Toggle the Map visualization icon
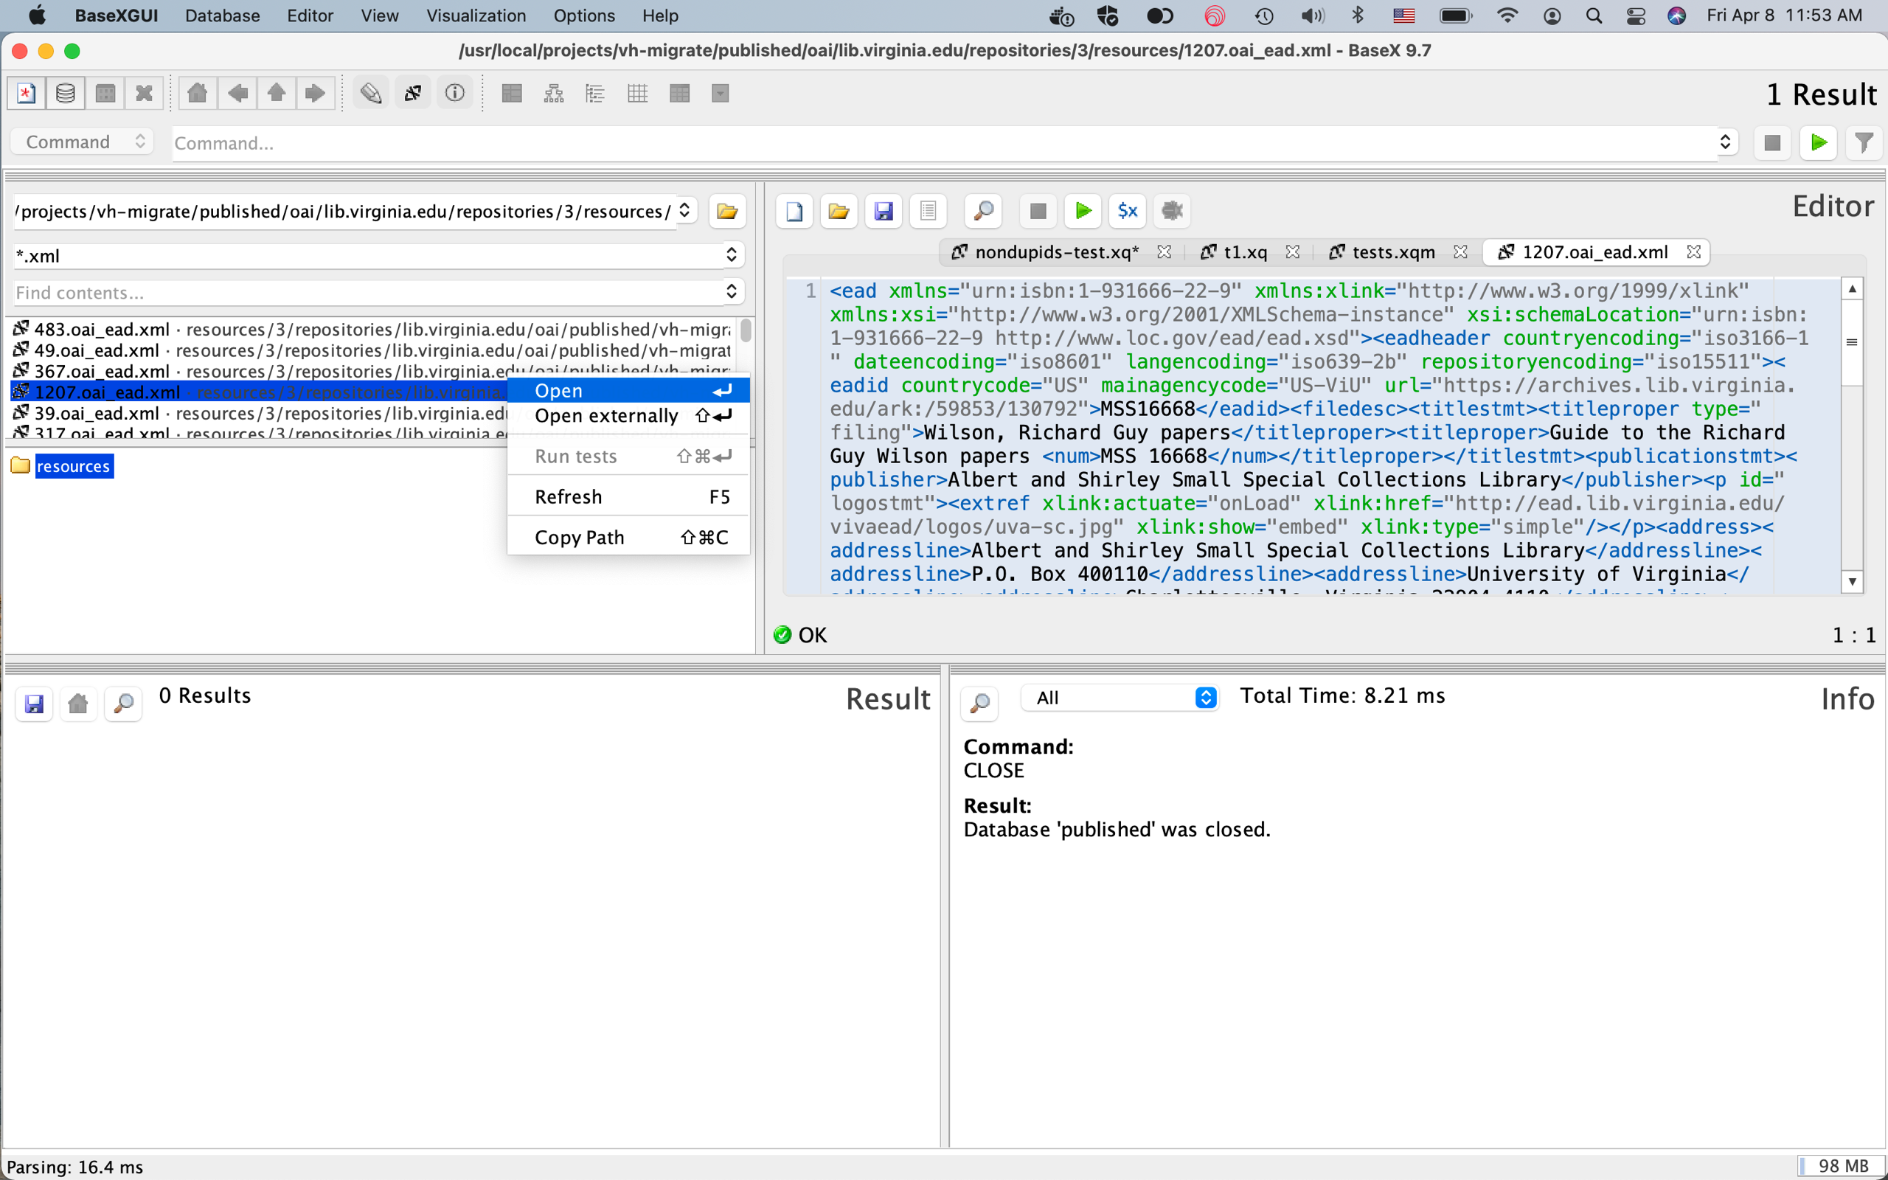 [x=512, y=94]
